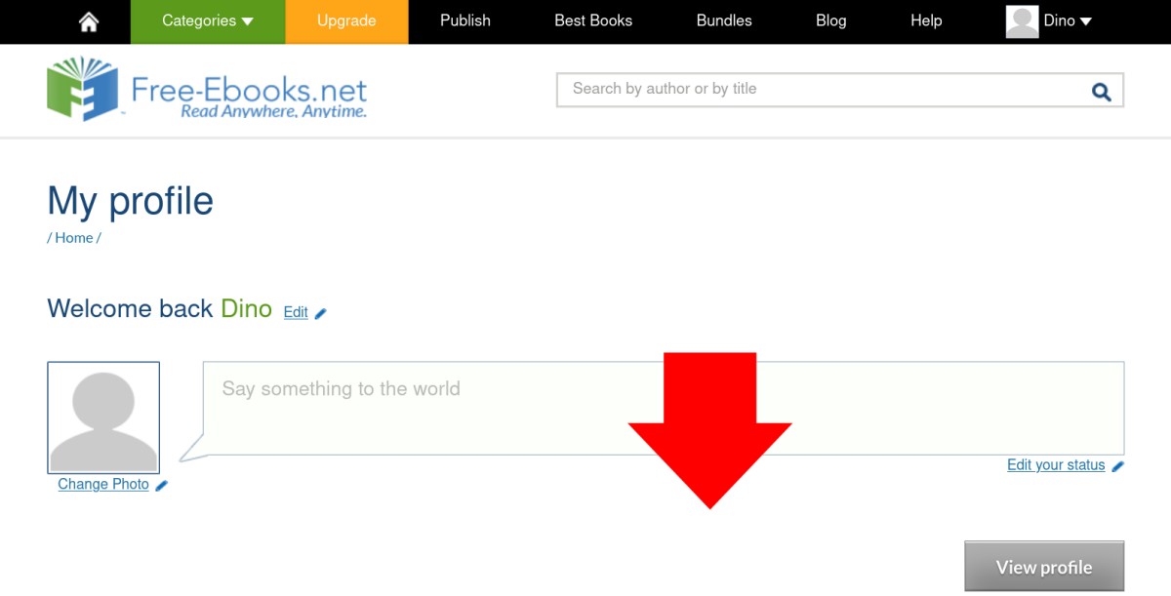The height and width of the screenshot is (596, 1171).
Task: Open the Blog page
Action: point(831,20)
